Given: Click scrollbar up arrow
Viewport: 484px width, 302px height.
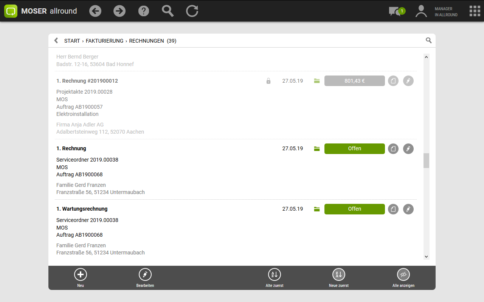Looking at the screenshot, I should (x=427, y=57).
